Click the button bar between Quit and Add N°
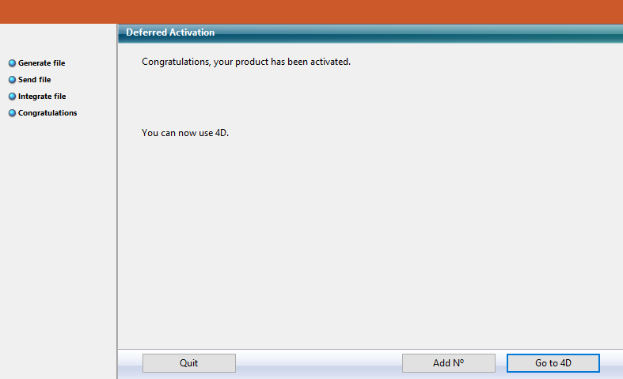 pos(318,363)
